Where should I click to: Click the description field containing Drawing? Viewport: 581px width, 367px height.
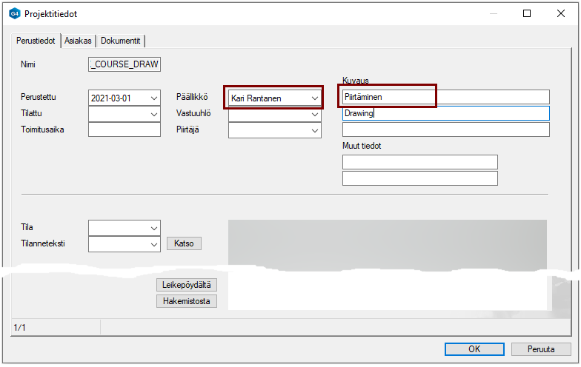(445, 113)
